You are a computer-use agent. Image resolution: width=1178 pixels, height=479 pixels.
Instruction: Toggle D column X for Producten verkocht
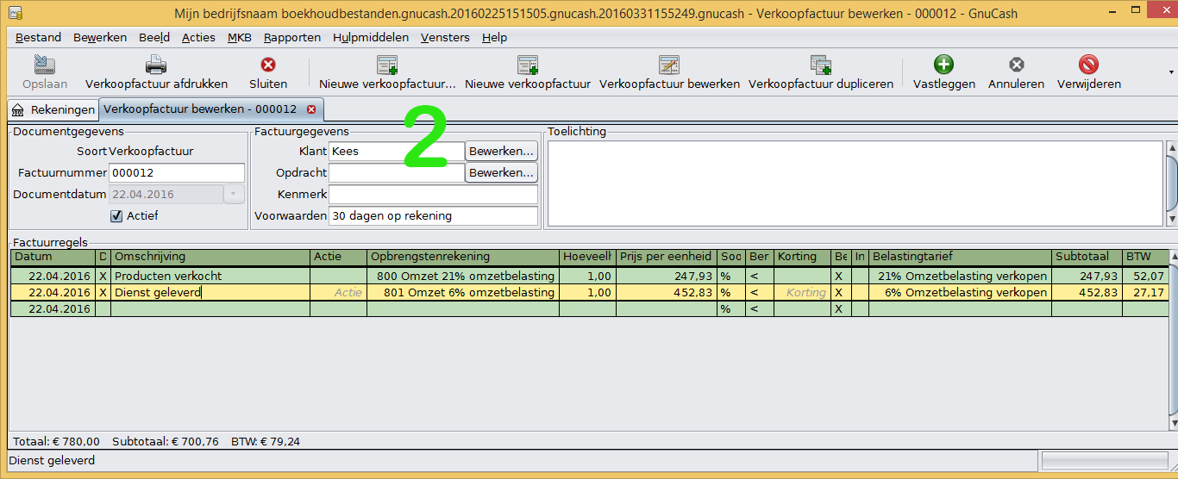pos(103,277)
